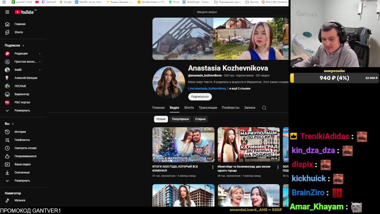Open the Яндекс Музыка bookmark

point(119,2)
